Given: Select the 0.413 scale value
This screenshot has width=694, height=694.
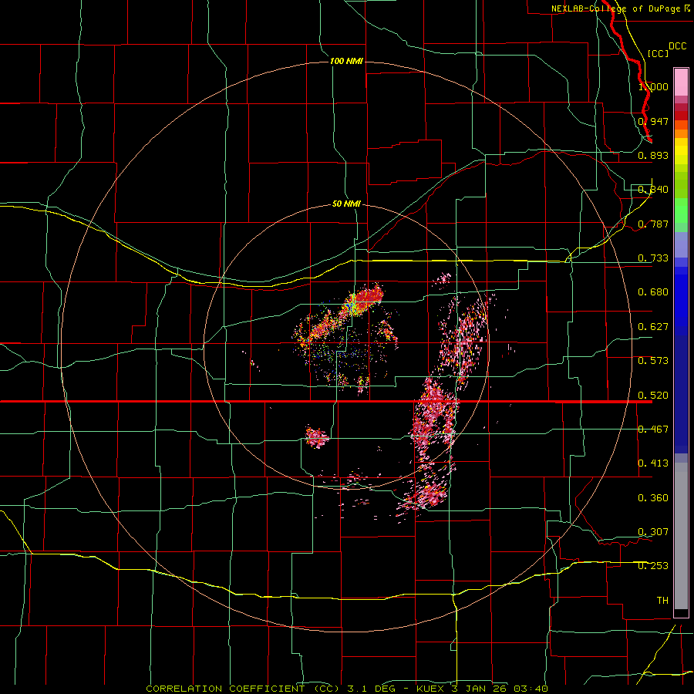Looking at the screenshot, I should click(653, 463).
